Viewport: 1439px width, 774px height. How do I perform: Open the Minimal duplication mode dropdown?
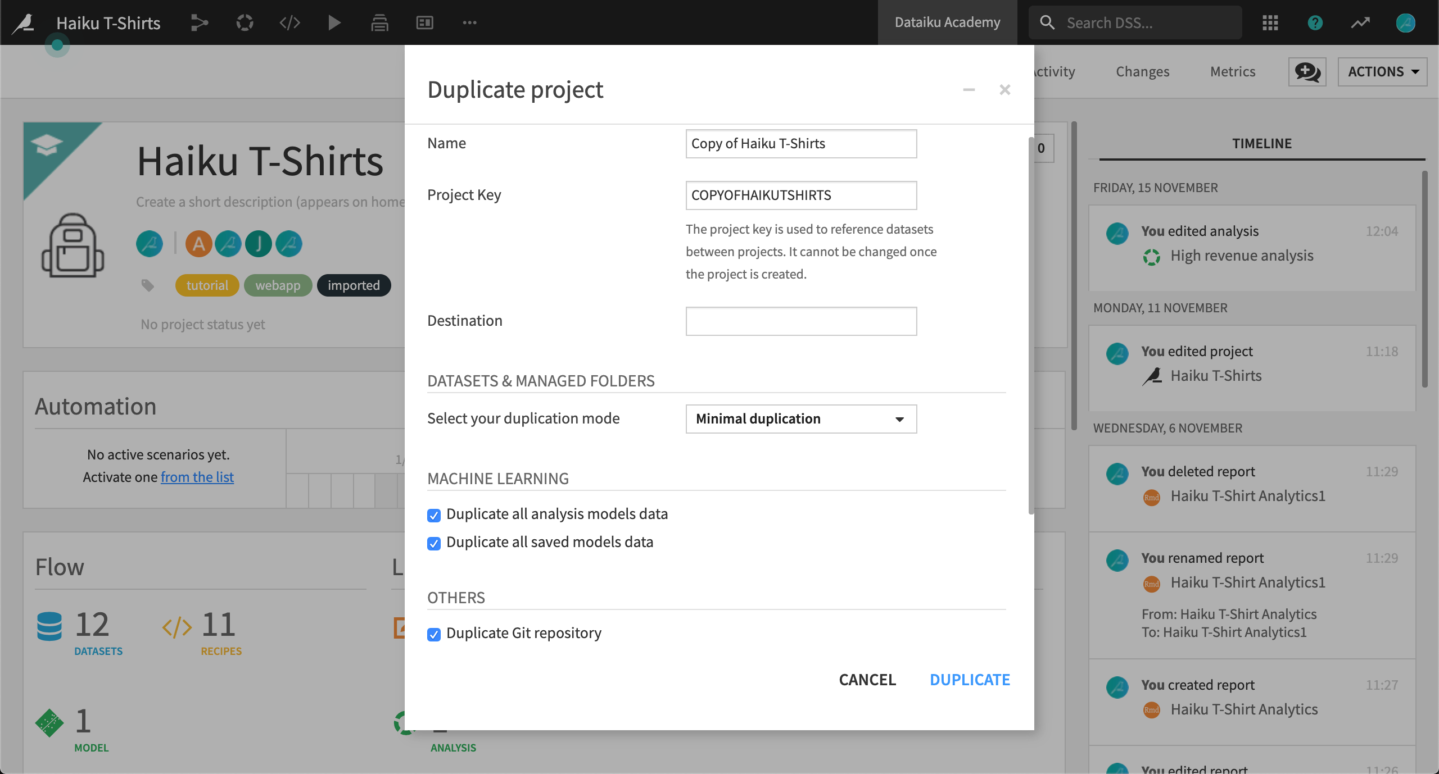[x=800, y=419]
